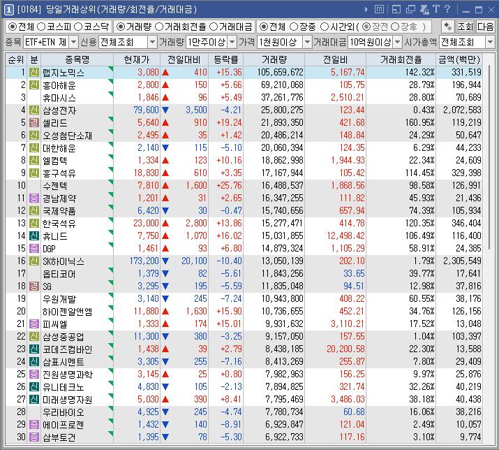This screenshot has width=499, height=450.
Task: Click the screen number 1 icon in title bar
Action: 9,10
